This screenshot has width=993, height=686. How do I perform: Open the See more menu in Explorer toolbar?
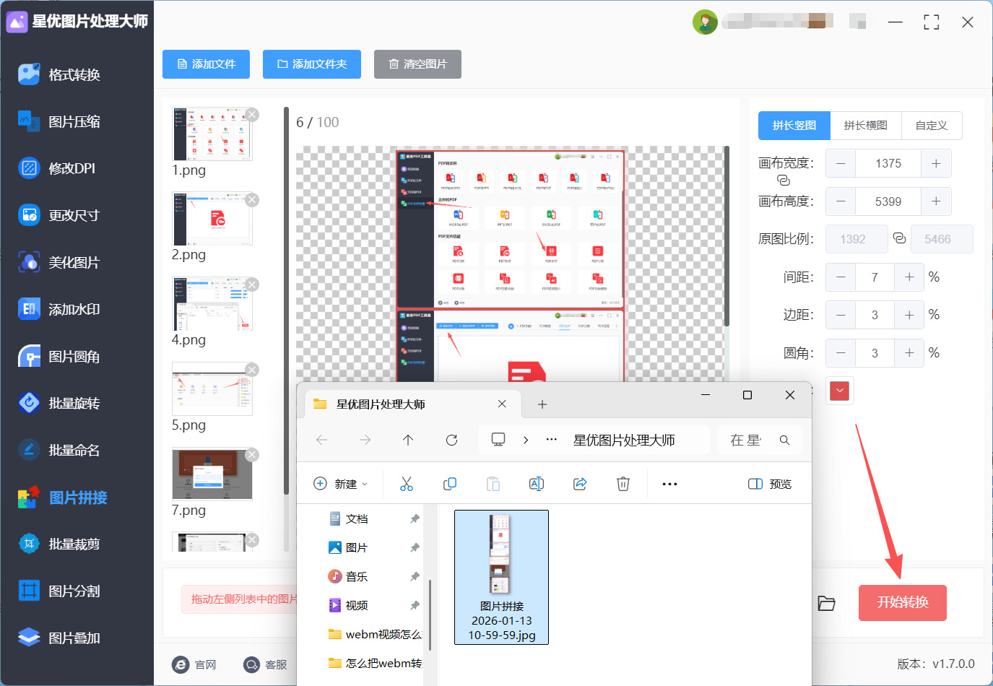tap(669, 484)
